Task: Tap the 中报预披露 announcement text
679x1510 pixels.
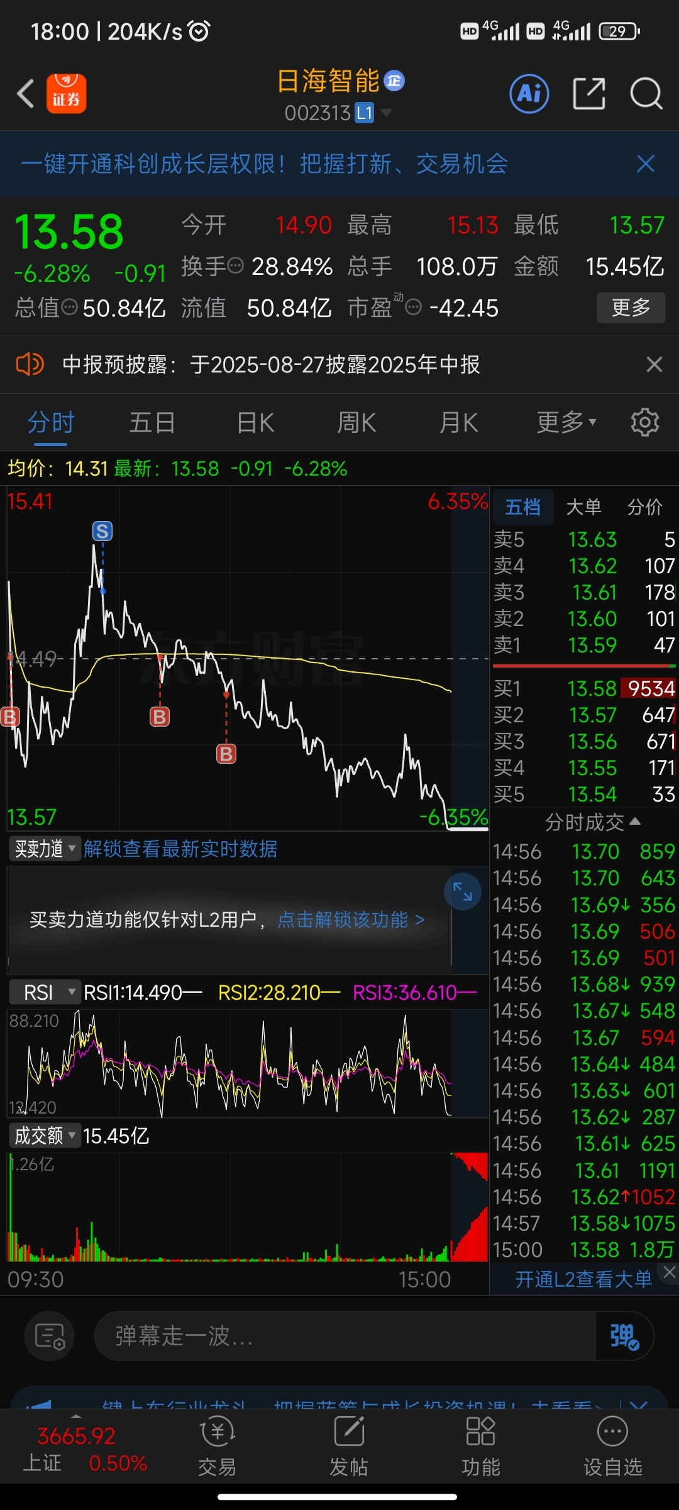Action: (271, 364)
